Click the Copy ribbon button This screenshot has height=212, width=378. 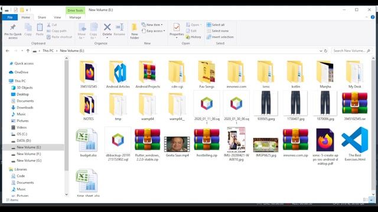pos(28,29)
